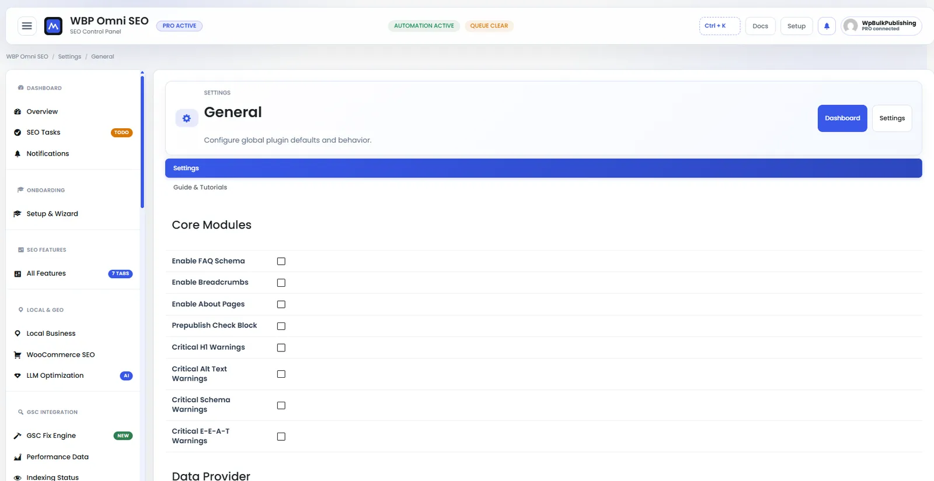Click the Settings button in header card
The width and height of the screenshot is (934, 481).
[892, 118]
